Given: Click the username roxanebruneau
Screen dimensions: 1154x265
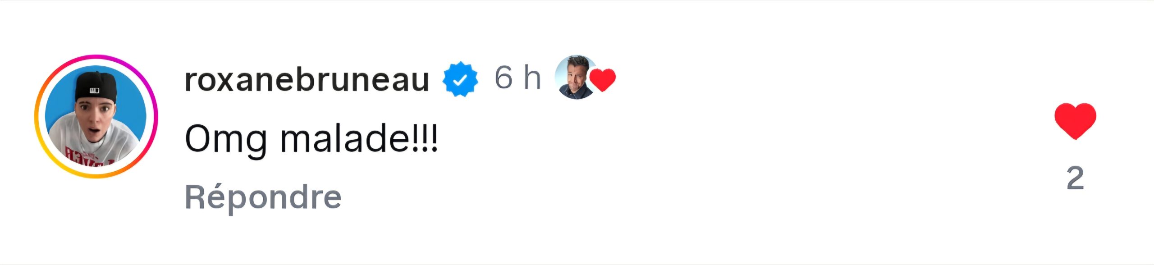Looking at the screenshot, I should 307,80.
